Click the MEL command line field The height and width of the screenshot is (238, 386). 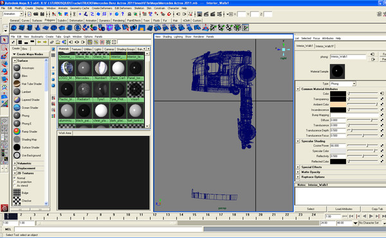click(108, 229)
